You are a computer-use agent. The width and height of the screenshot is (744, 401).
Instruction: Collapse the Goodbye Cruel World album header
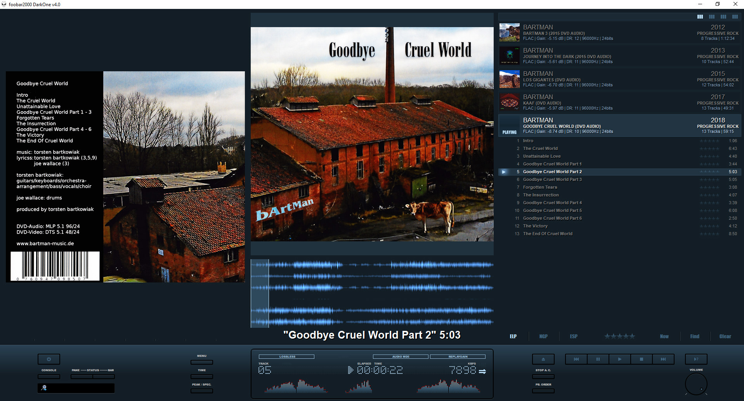point(619,126)
